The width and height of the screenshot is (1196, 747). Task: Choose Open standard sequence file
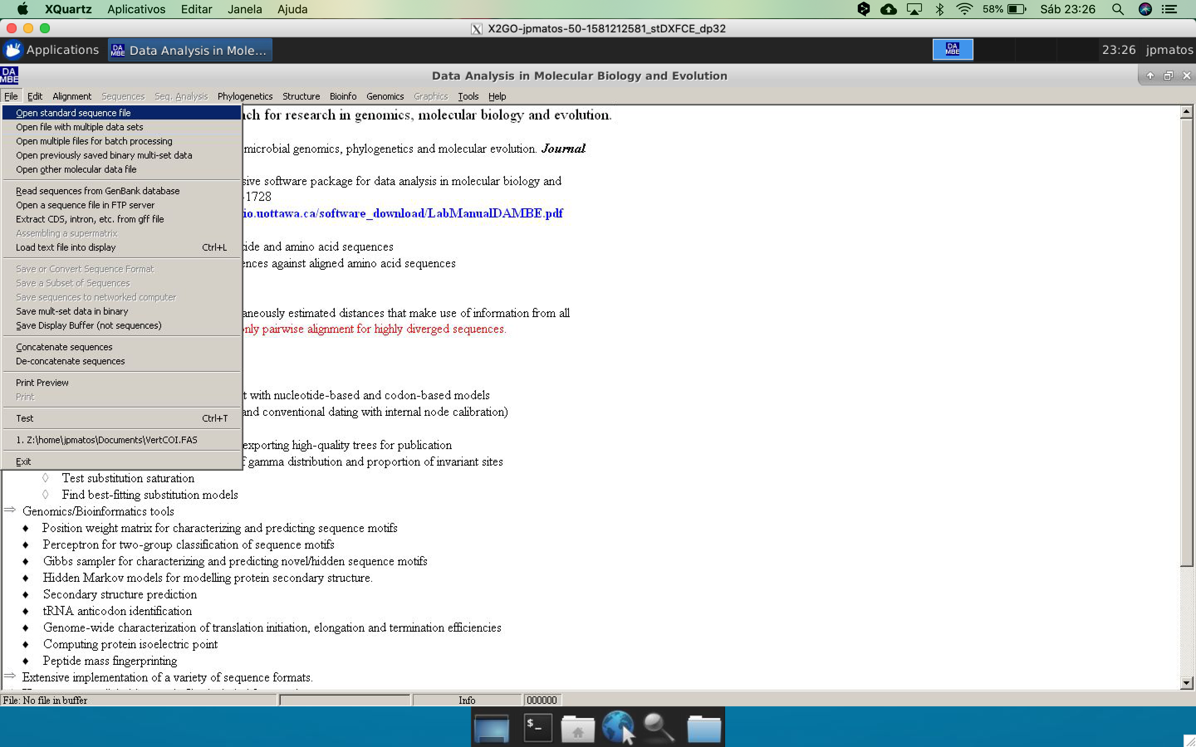pyautogui.click(x=73, y=112)
